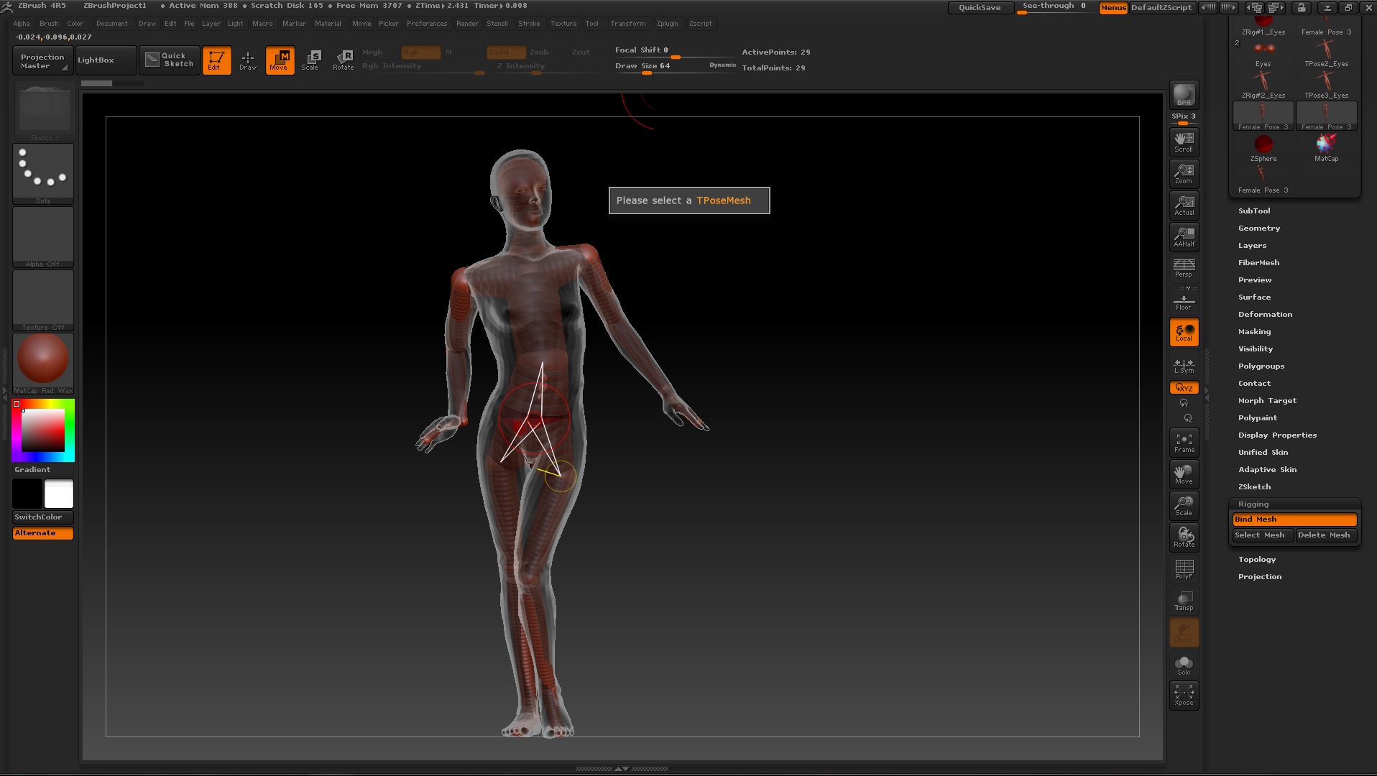
Task: Open the Dots stroke picker
Action: (x=43, y=174)
